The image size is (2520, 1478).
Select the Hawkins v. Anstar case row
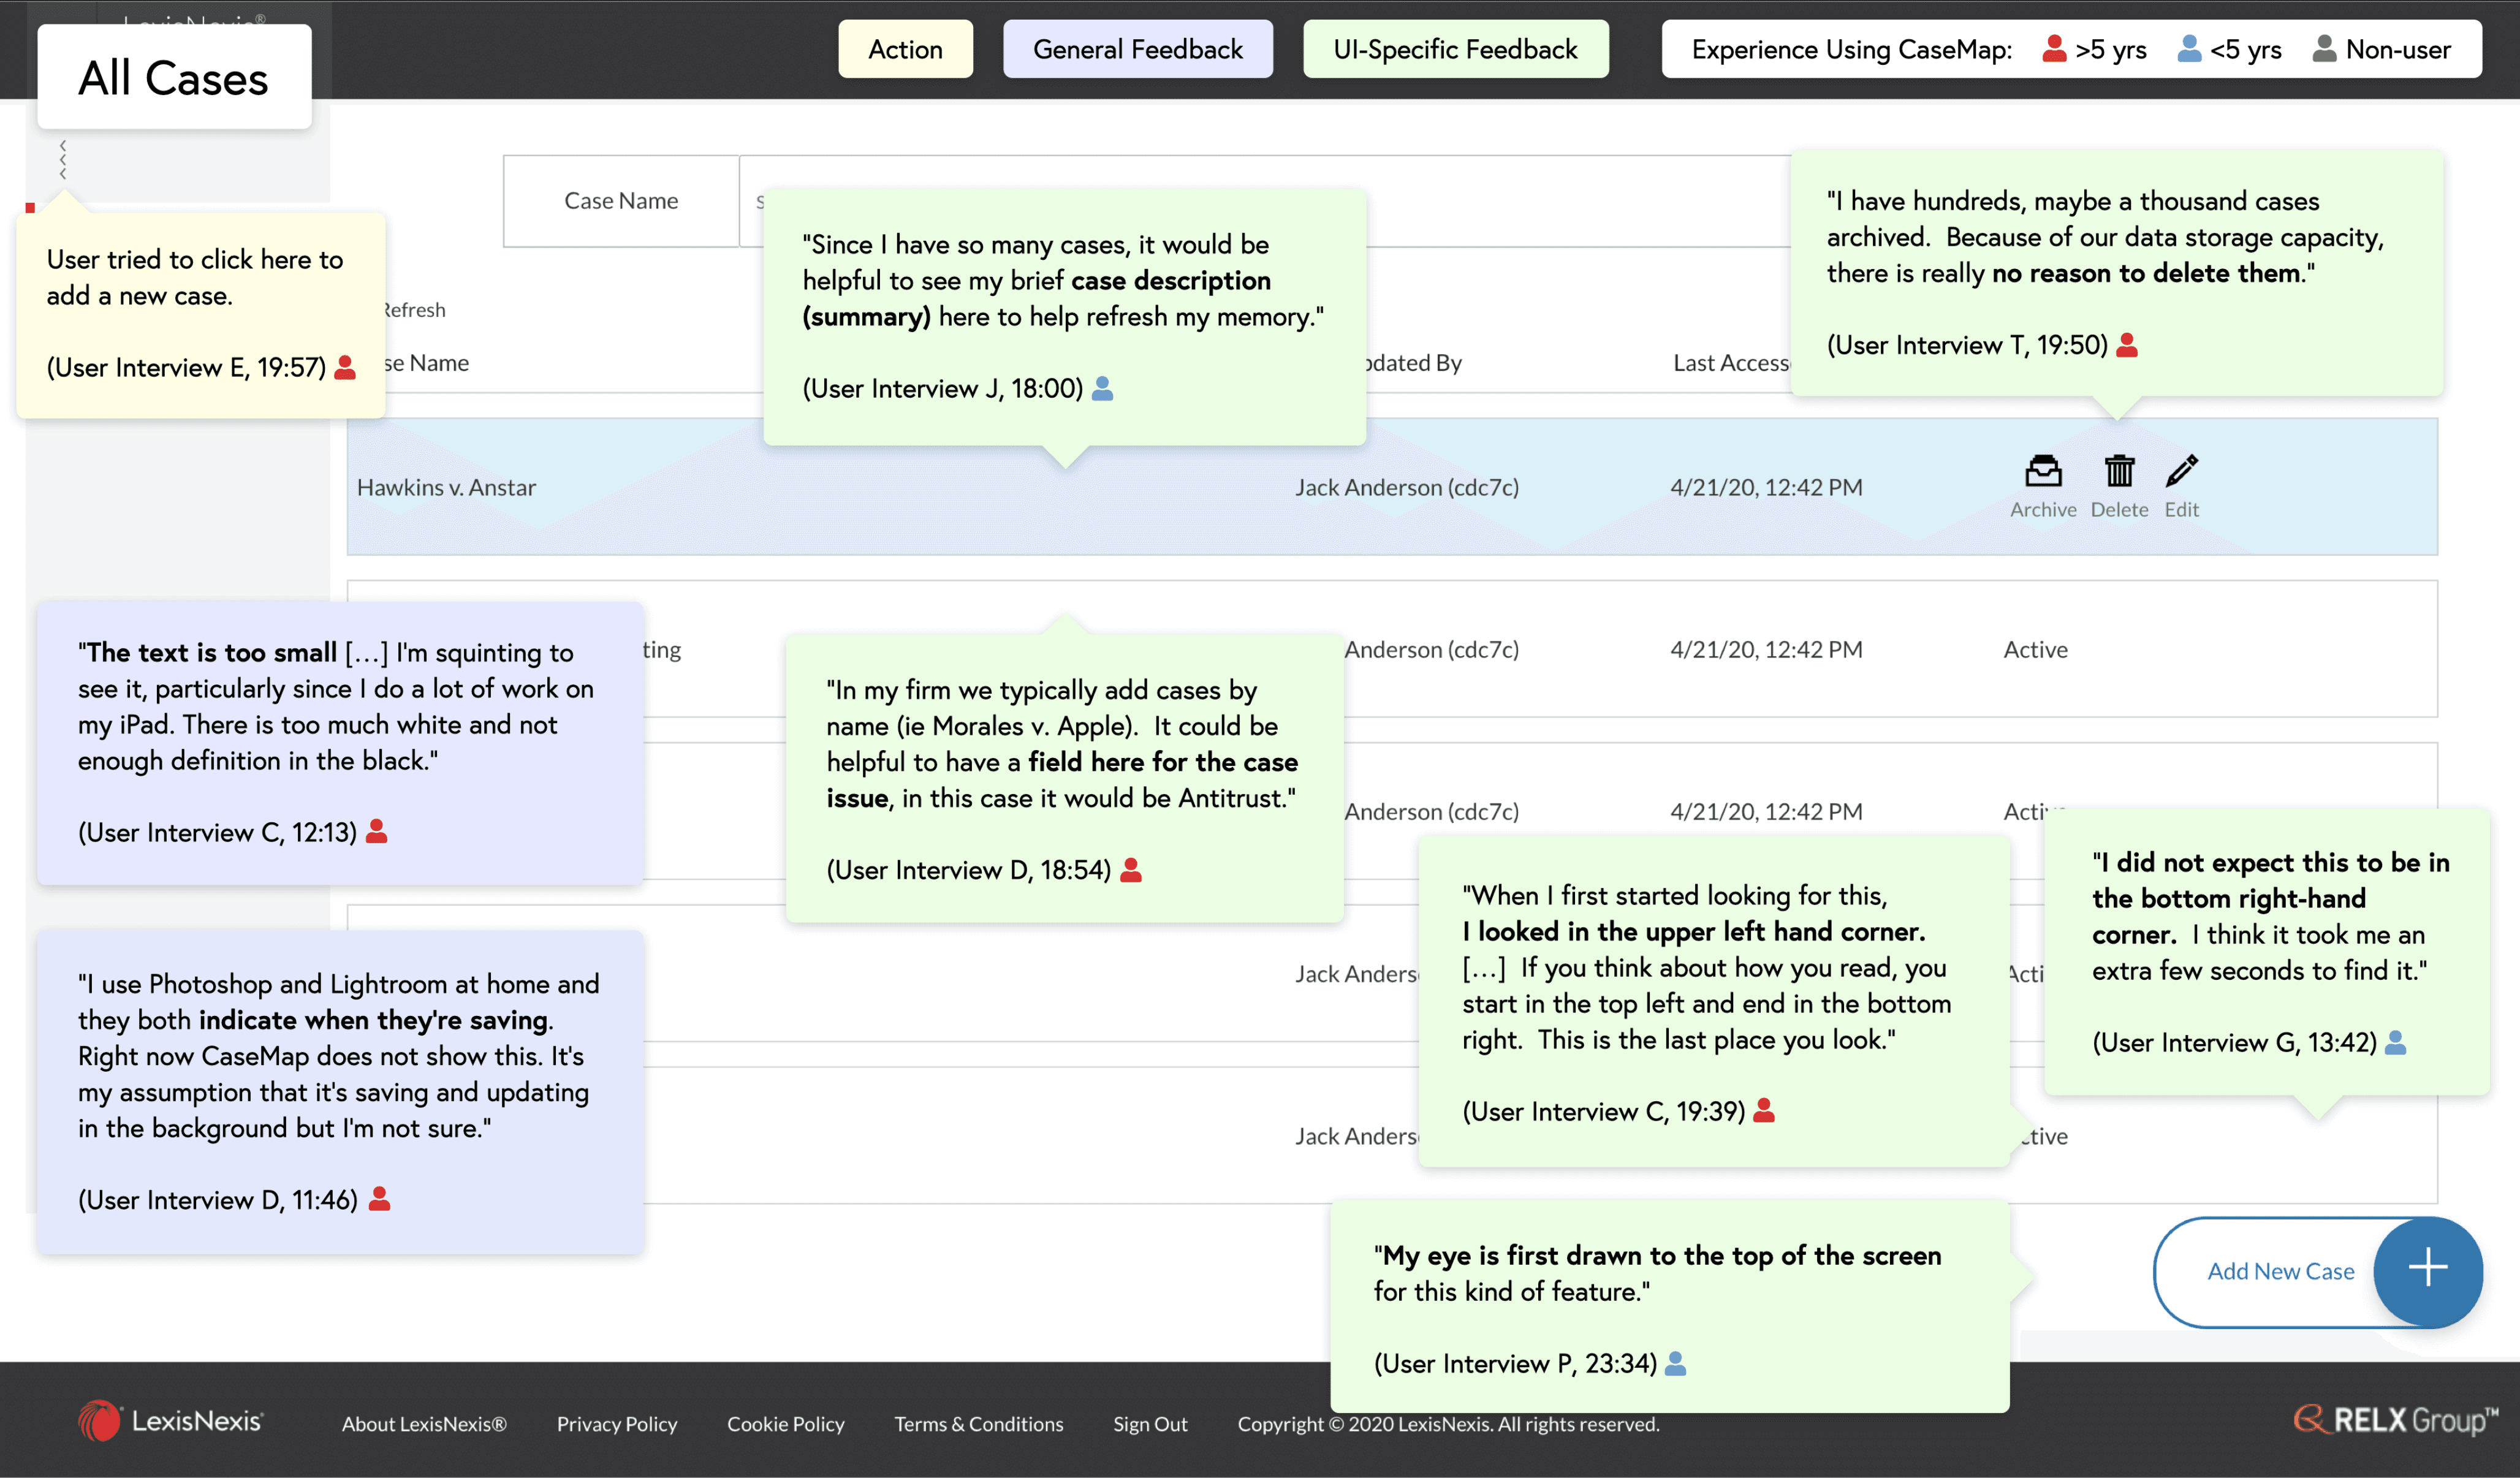447,487
